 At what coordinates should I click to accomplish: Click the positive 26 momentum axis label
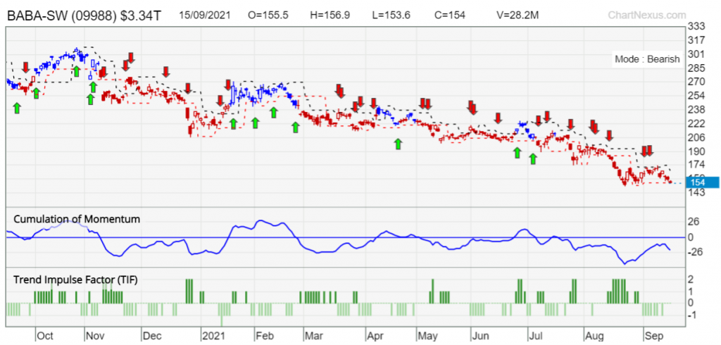tap(694, 222)
